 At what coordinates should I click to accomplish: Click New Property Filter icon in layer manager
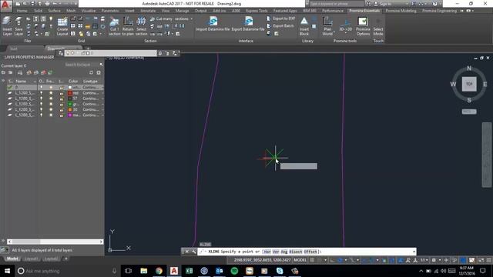pos(3,72)
